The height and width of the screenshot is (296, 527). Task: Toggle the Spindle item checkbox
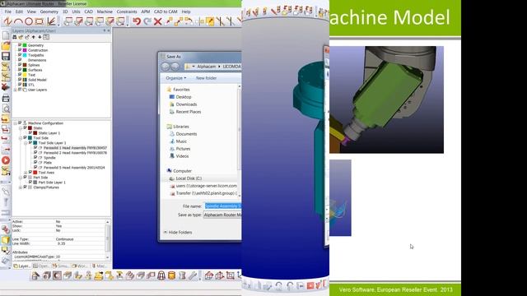pyautogui.click(x=35, y=157)
